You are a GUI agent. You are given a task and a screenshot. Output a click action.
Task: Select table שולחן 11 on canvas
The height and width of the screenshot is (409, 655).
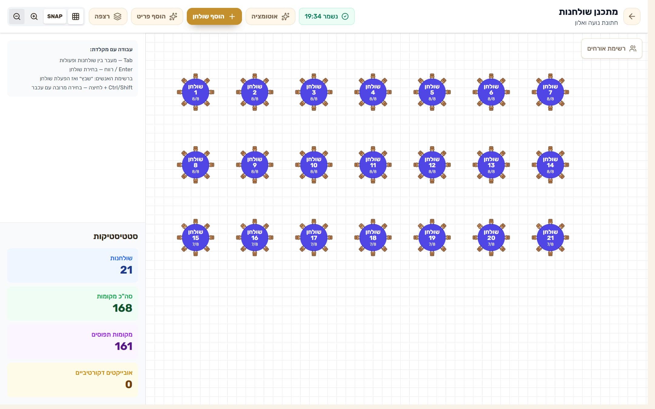pos(373,165)
